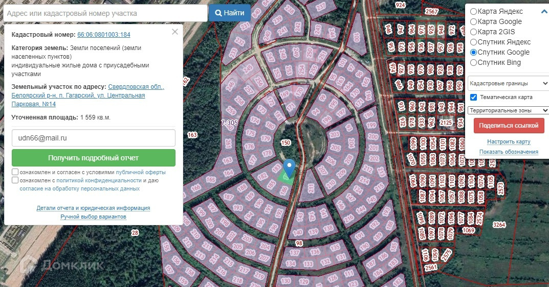Open Ручной выбор вариантов link
Image resolution: width=549 pixels, height=287 pixels.
(x=94, y=217)
